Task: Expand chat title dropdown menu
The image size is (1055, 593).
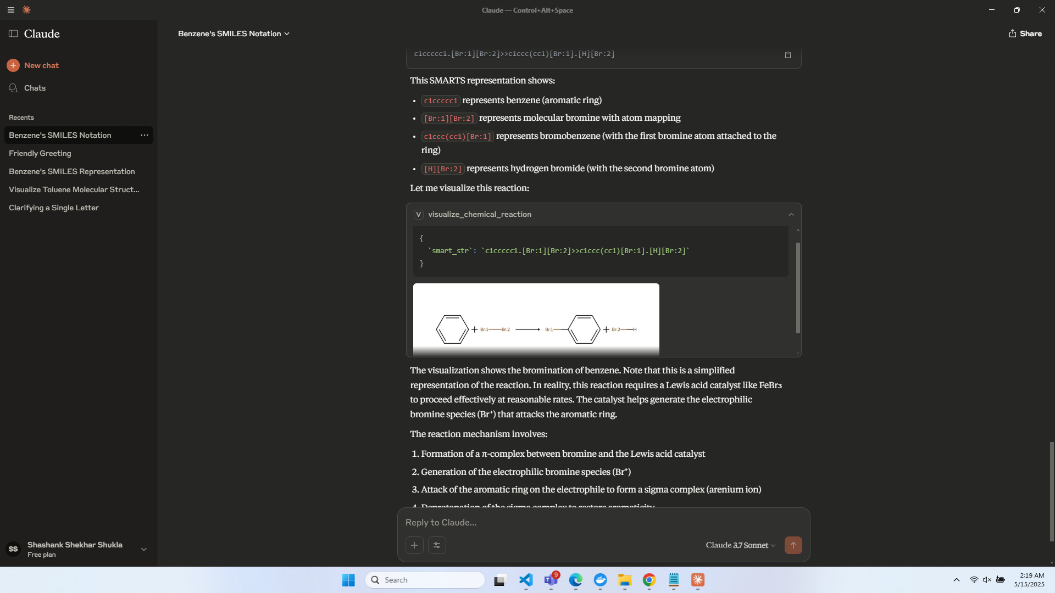Action: [x=287, y=34]
